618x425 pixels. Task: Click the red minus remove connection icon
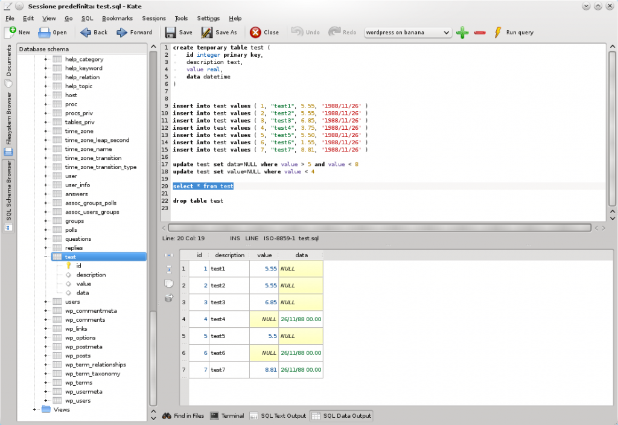[480, 33]
